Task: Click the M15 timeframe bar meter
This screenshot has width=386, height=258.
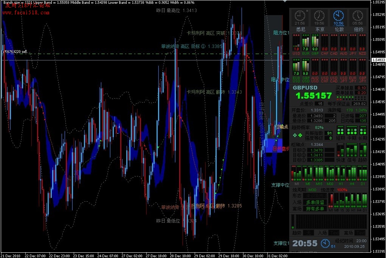Action: click(x=319, y=173)
